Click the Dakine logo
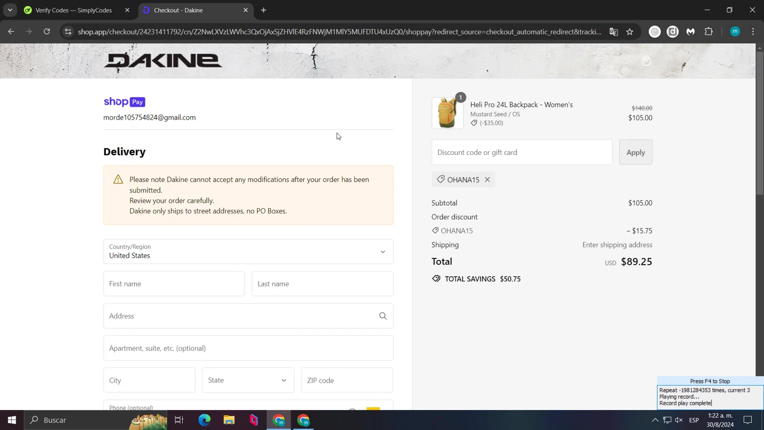 [163, 61]
